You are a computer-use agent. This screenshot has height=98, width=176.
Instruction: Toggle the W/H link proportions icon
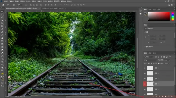coord(146,37)
